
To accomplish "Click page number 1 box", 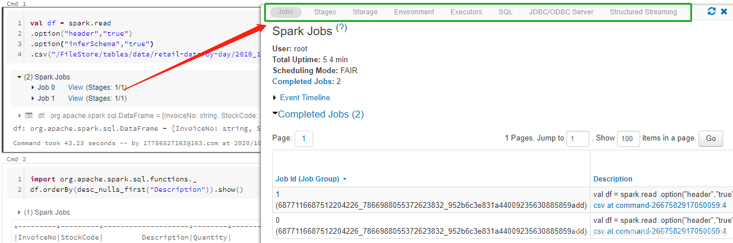I will click(x=303, y=139).
